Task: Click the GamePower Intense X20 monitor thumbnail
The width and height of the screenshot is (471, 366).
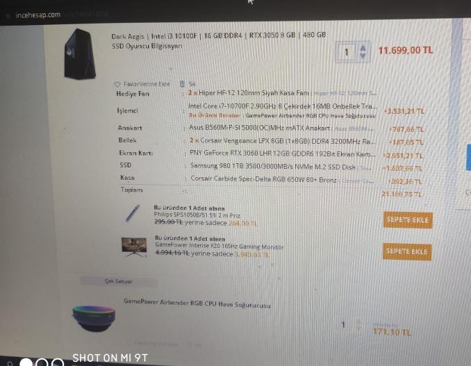Action: click(134, 247)
